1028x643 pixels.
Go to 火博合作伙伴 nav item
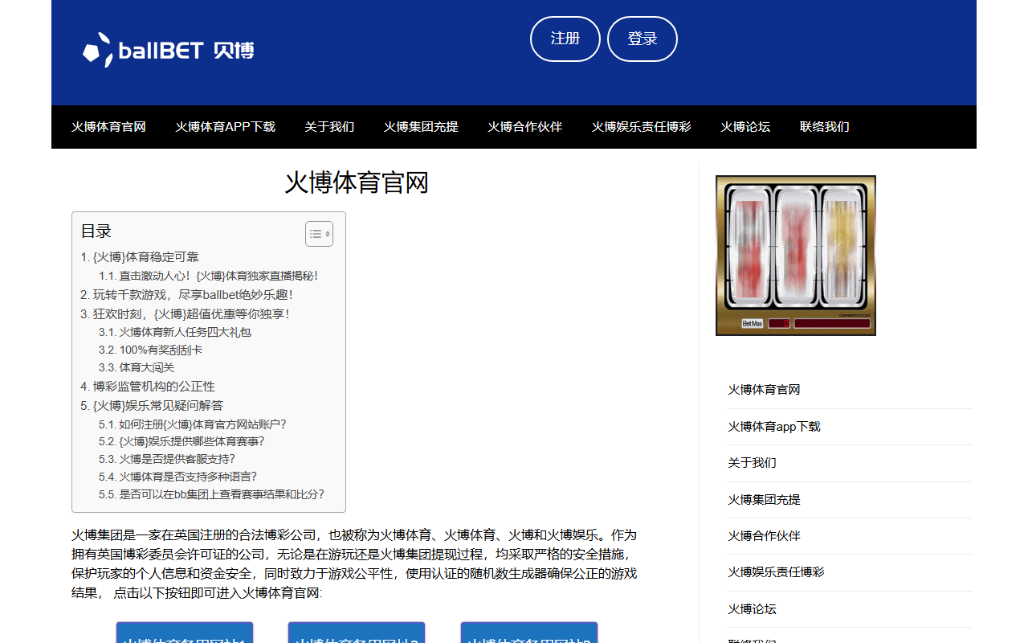(x=525, y=127)
